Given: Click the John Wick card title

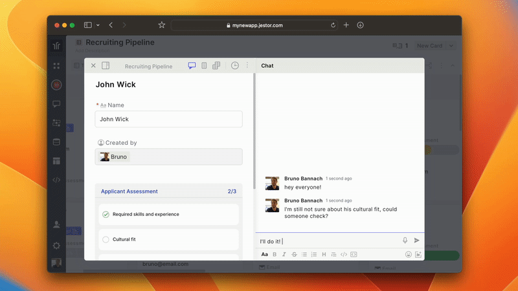Looking at the screenshot, I should 116,85.
